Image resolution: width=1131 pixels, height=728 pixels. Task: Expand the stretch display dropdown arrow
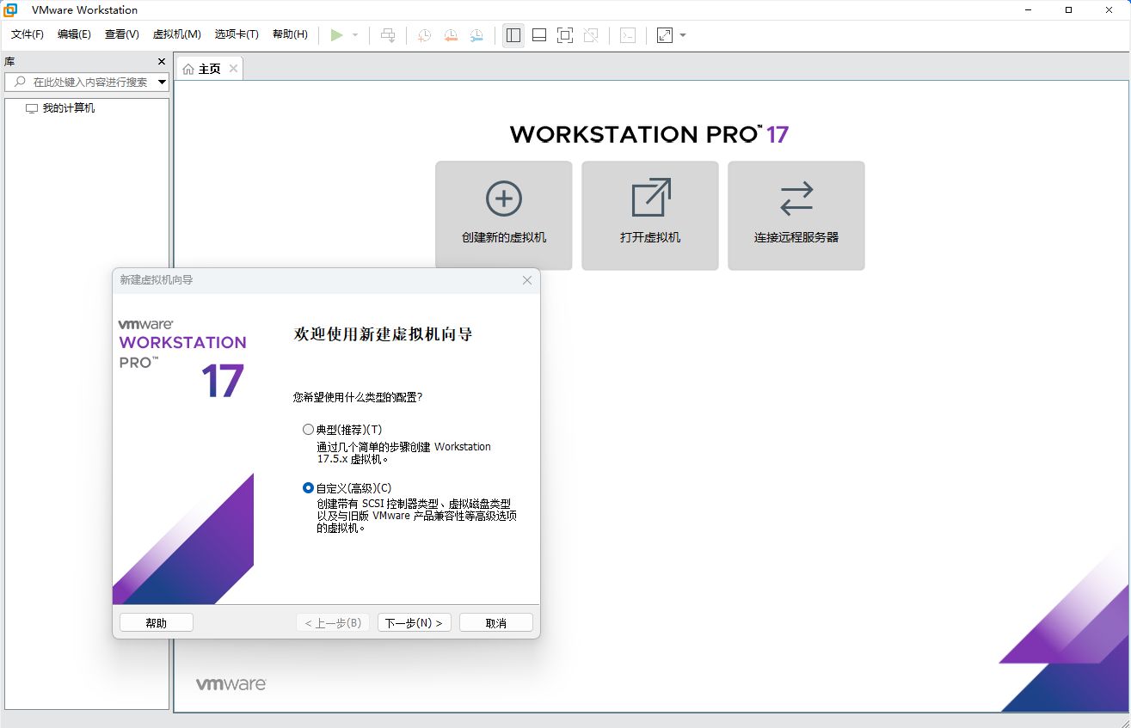pos(683,35)
